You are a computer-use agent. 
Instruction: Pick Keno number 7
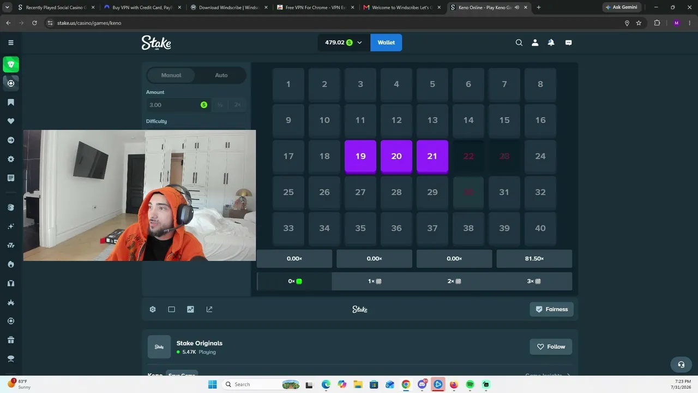click(504, 84)
